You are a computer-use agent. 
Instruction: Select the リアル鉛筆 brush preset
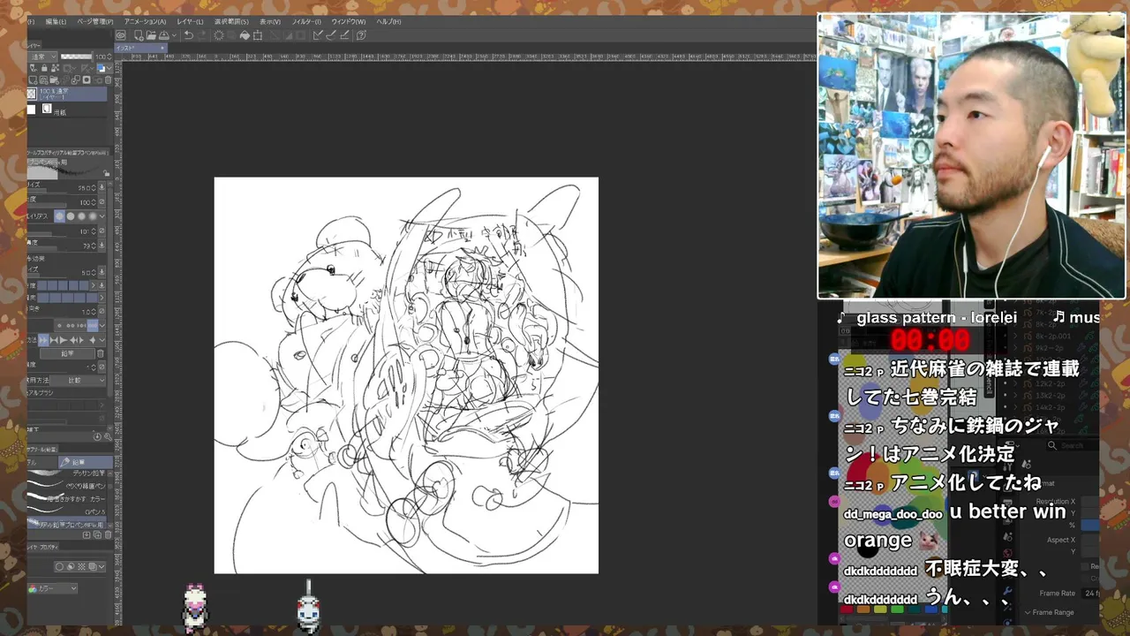[66, 524]
